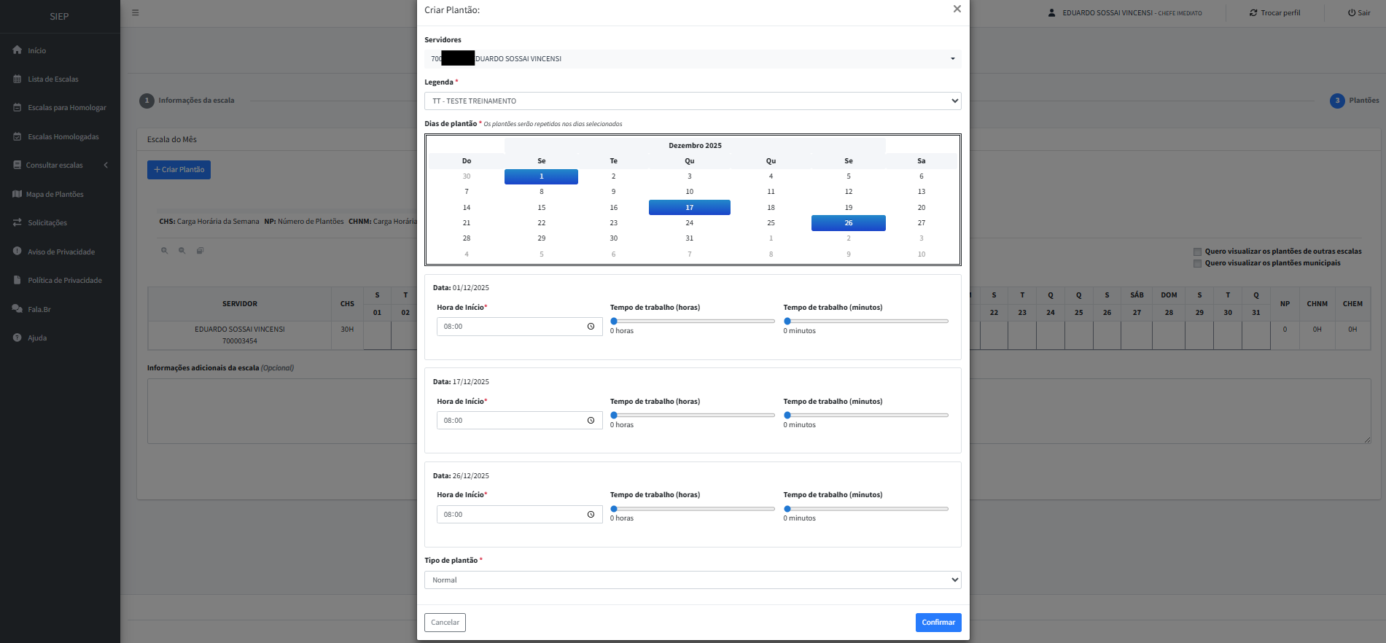
Task: Expand the Tipo de plantão dropdown
Action: 692,580
